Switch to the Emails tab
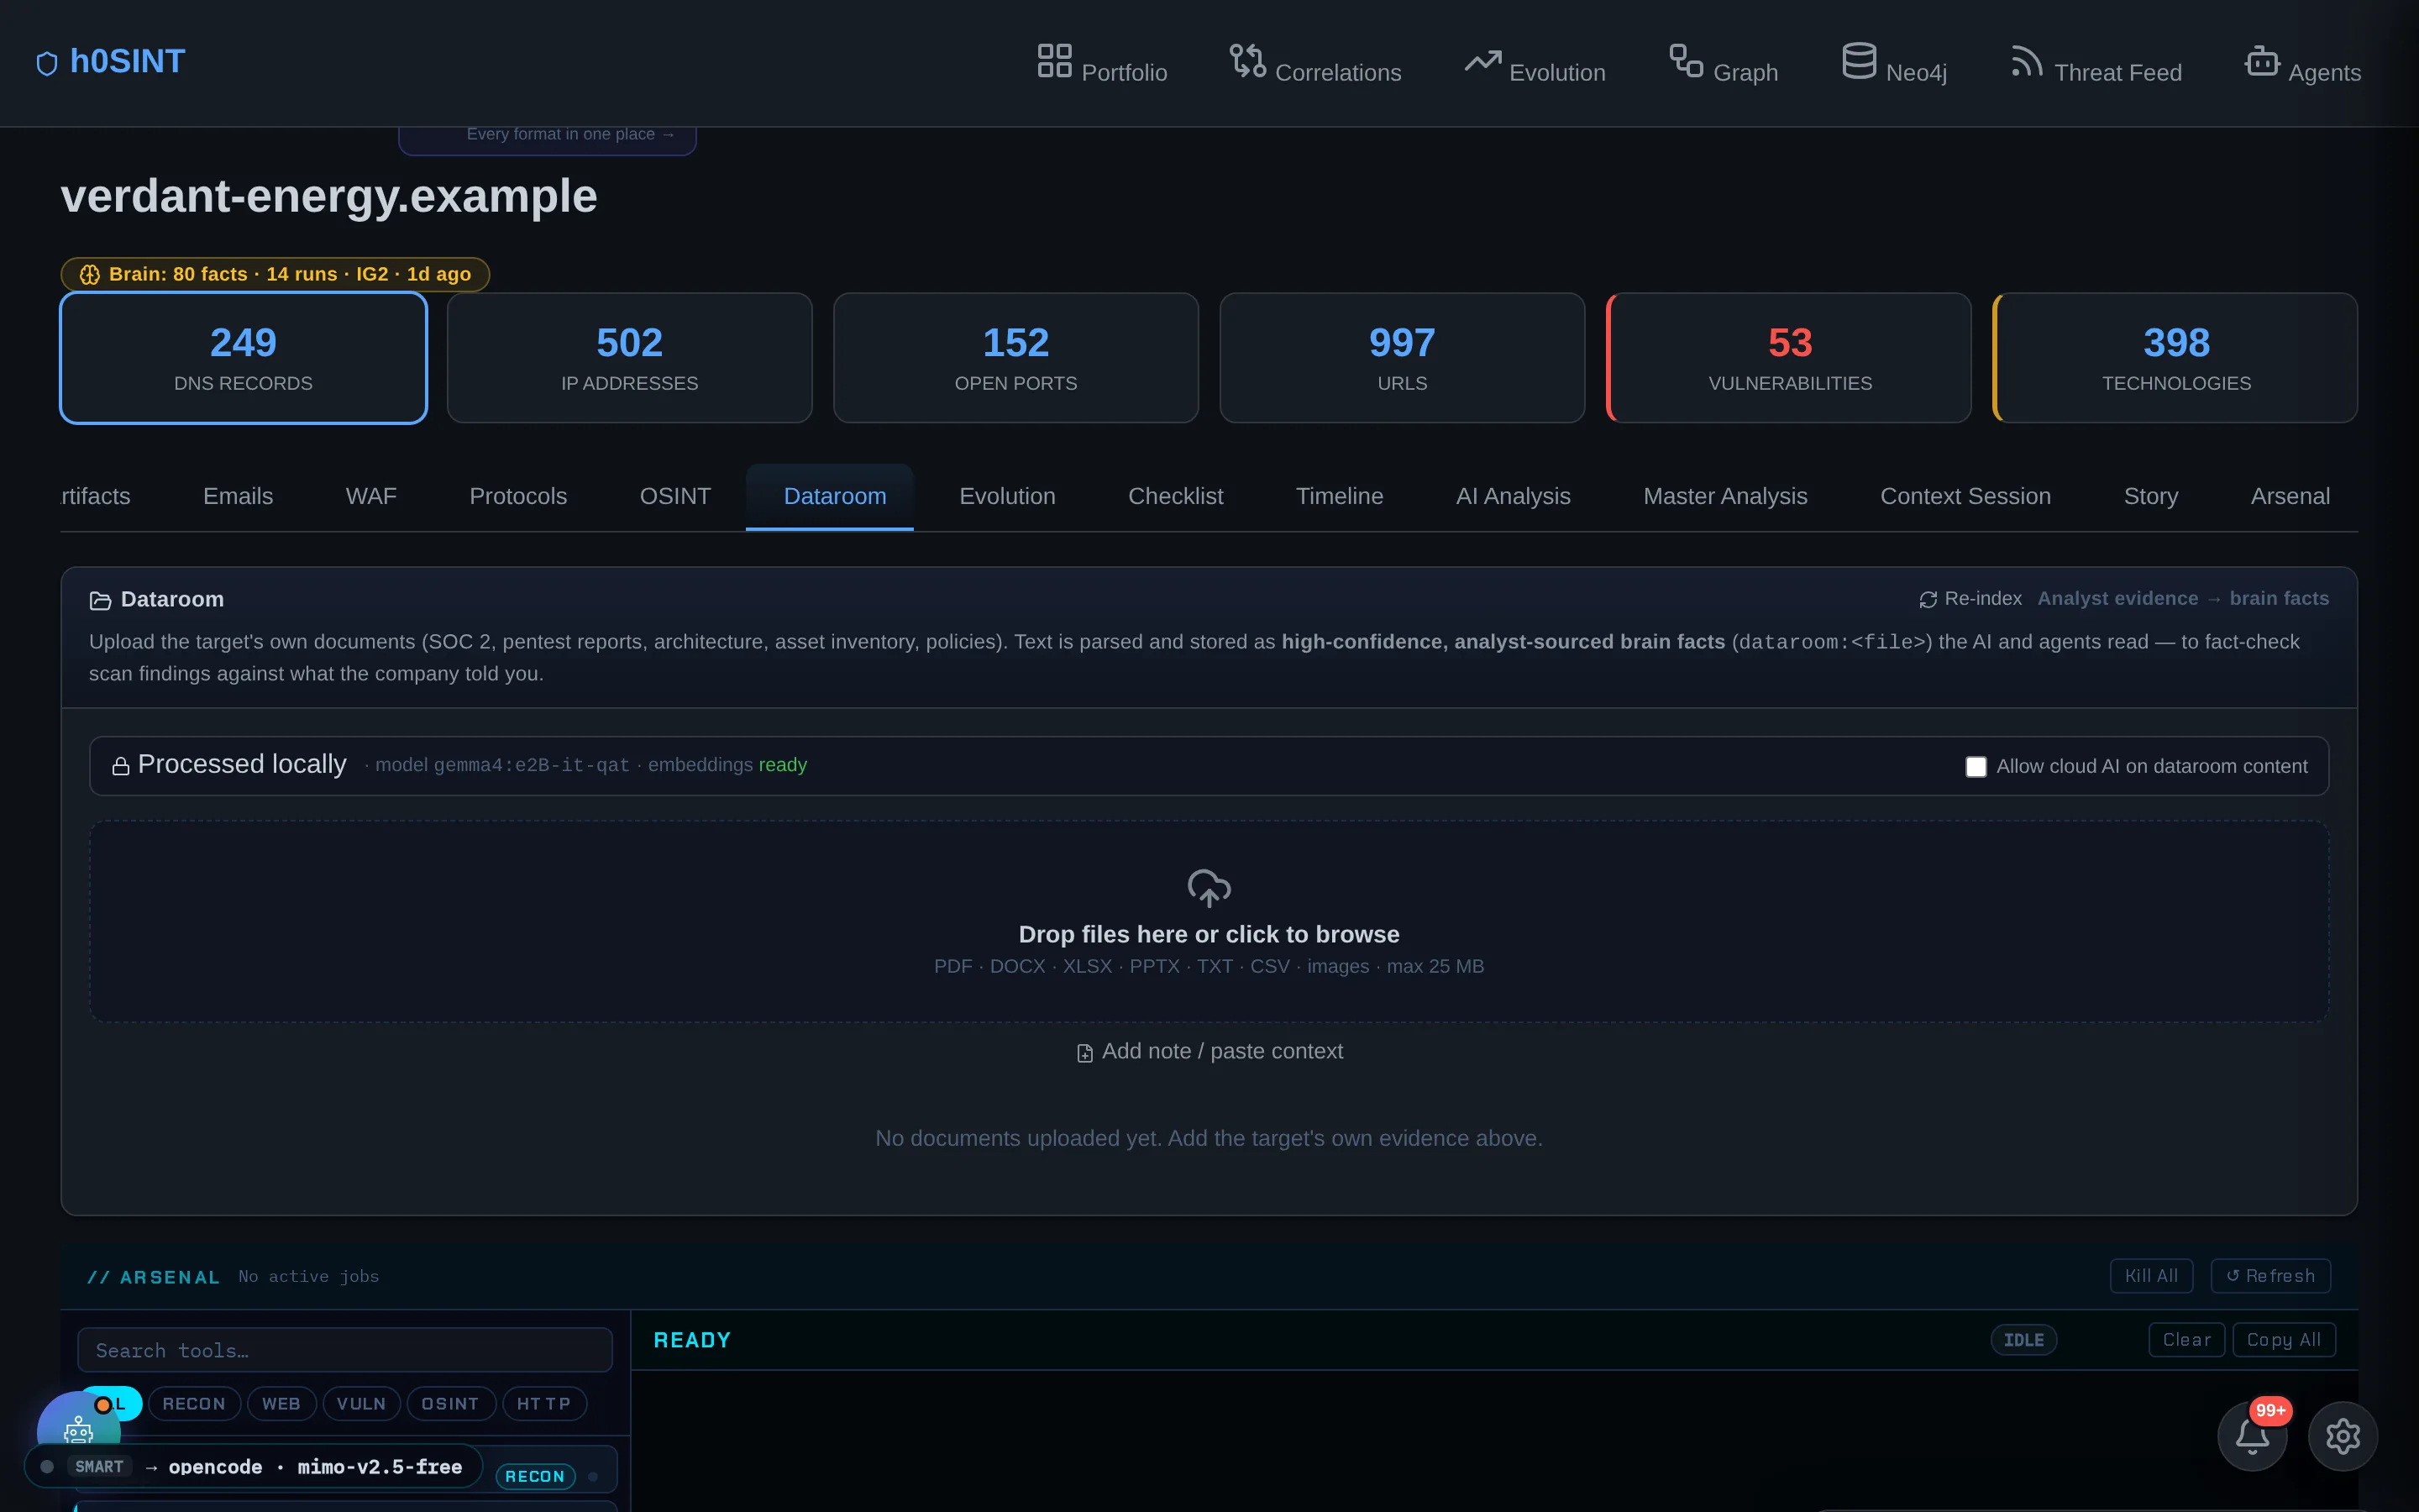This screenshot has height=1512, width=2419. point(238,496)
